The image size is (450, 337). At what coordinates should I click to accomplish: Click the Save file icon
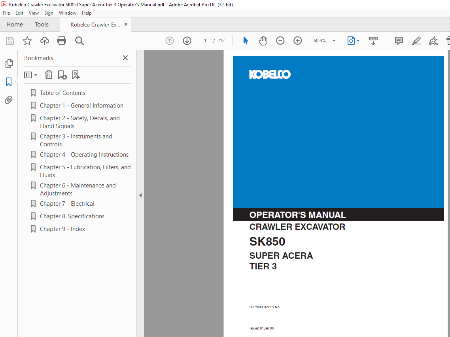(x=10, y=41)
